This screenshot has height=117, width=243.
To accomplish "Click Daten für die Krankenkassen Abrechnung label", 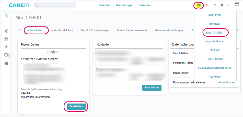I will click(x=42, y=89).
